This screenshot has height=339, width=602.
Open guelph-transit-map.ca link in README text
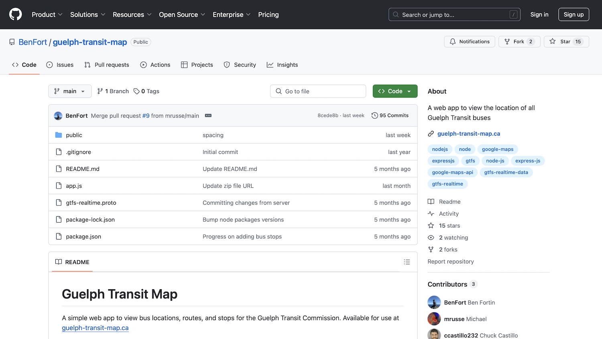tap(95, 328)
